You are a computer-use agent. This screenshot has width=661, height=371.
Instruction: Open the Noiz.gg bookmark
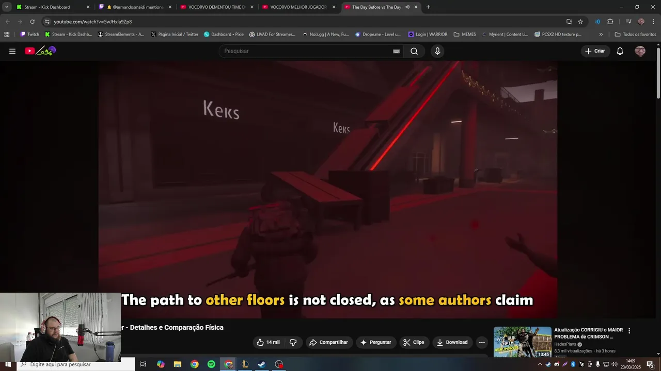[x=326, y=35]
